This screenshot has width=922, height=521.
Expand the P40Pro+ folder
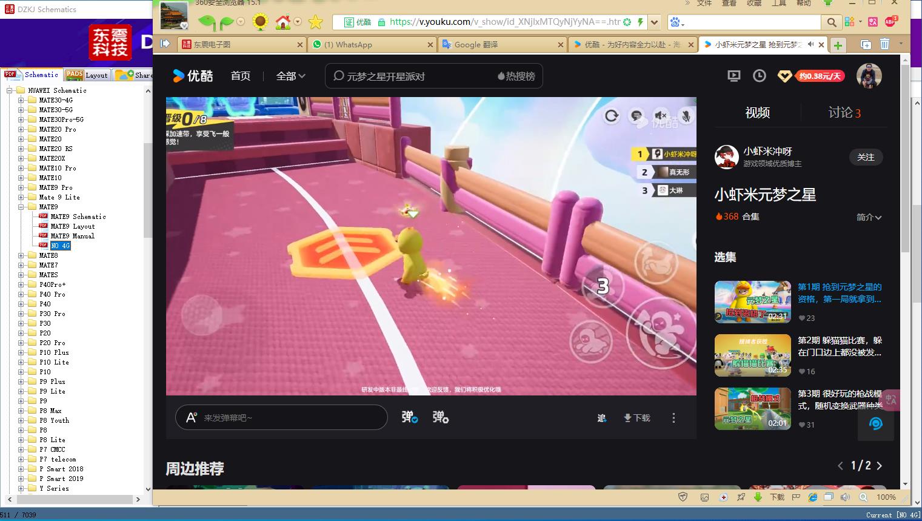pyautogui.click(x=21, y=284)
